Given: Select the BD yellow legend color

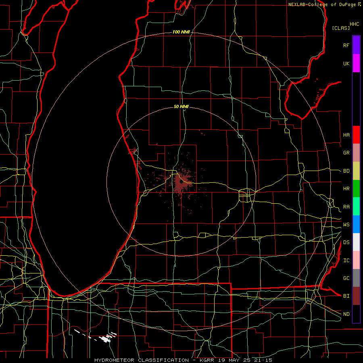Looking at the screenshot, I should click(356, 171).
